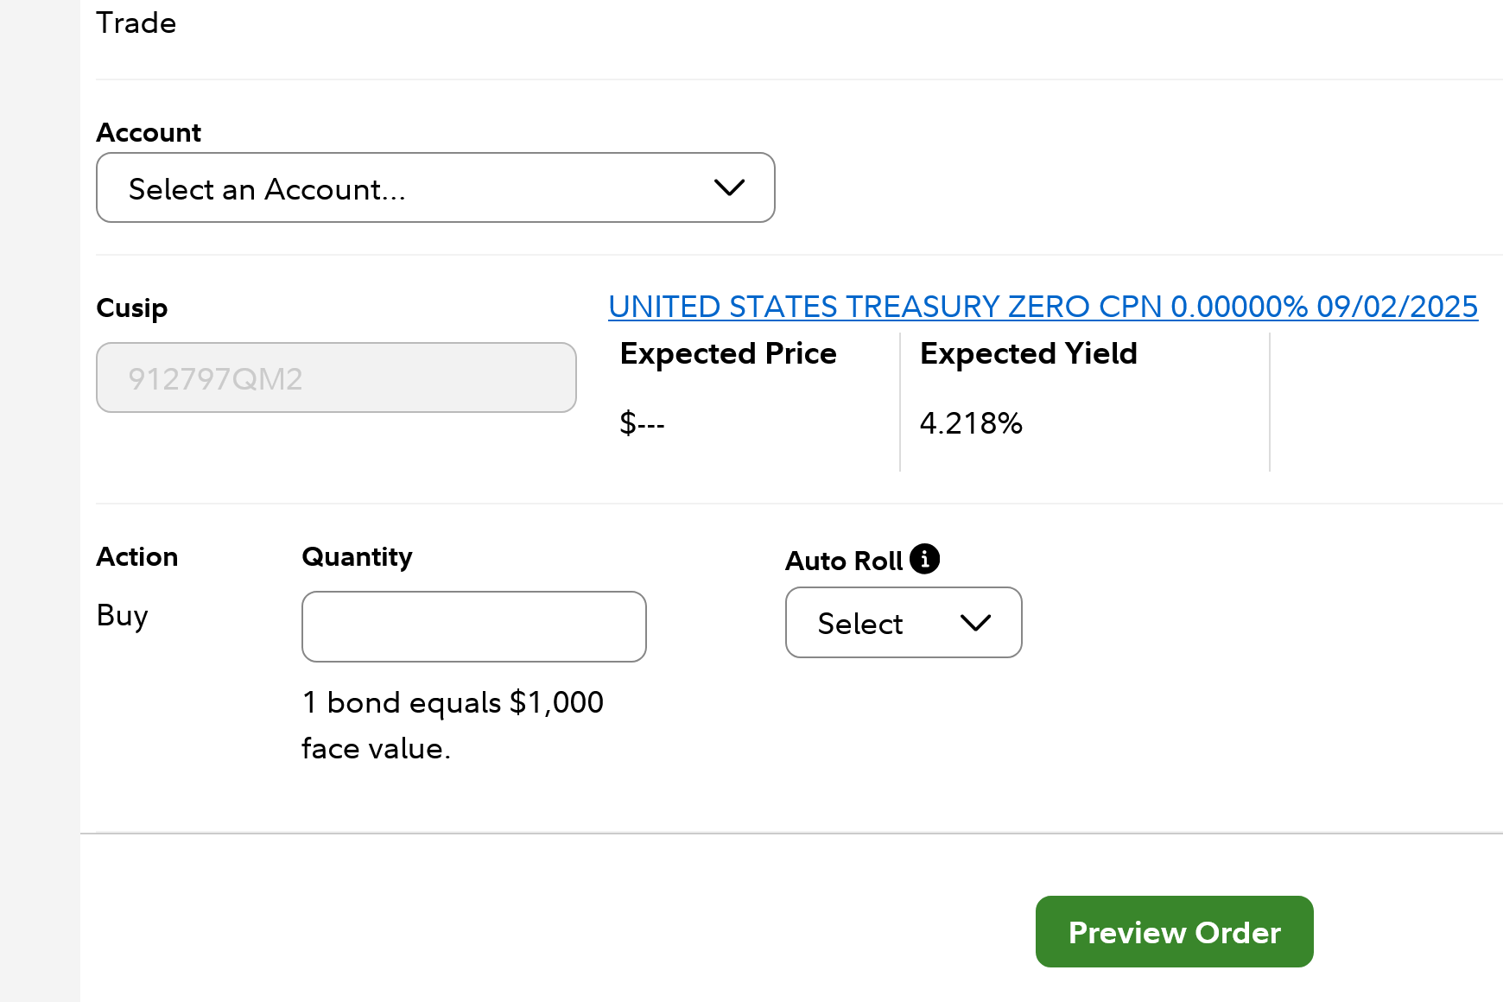Screen dimensions: 1503x1002
Task: Open the United States Treasury Zero CPN link
Action: pos(1043,307)
